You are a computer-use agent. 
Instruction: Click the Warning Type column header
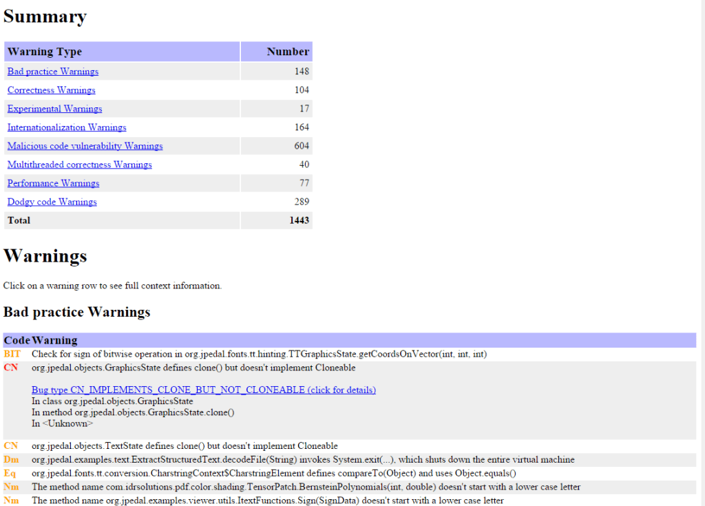coord(45,51)
